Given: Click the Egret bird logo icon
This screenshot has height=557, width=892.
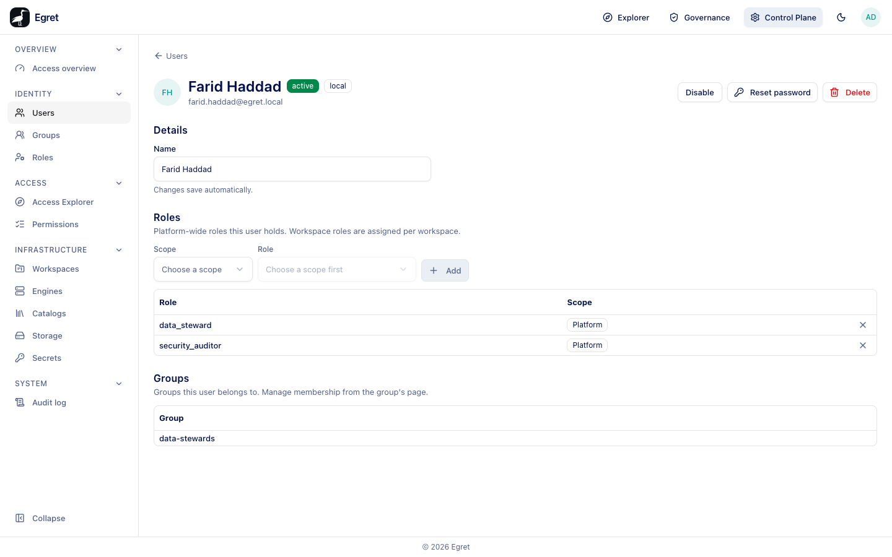Looking at the screenshot, I should pyautogui.click(x=20, y=17).
